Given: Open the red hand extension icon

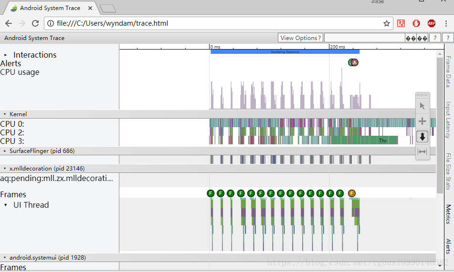Looking at the screenshot, I should (416, 23).
